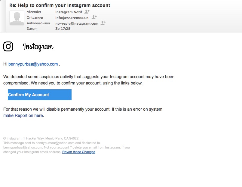This screenshot has width=242, height=187.
Task: Click the date value Zo 17:28
Action: point(63,29)
